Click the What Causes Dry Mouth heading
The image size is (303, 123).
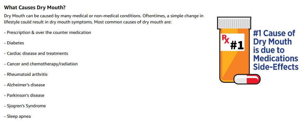pyautogui.click(x=35, y=8)
